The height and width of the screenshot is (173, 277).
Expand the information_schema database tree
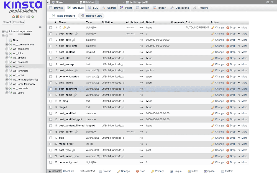coord(2,31)
